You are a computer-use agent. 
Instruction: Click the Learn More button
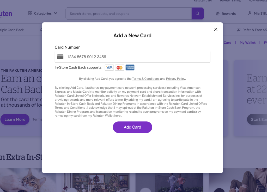point(15,119)
